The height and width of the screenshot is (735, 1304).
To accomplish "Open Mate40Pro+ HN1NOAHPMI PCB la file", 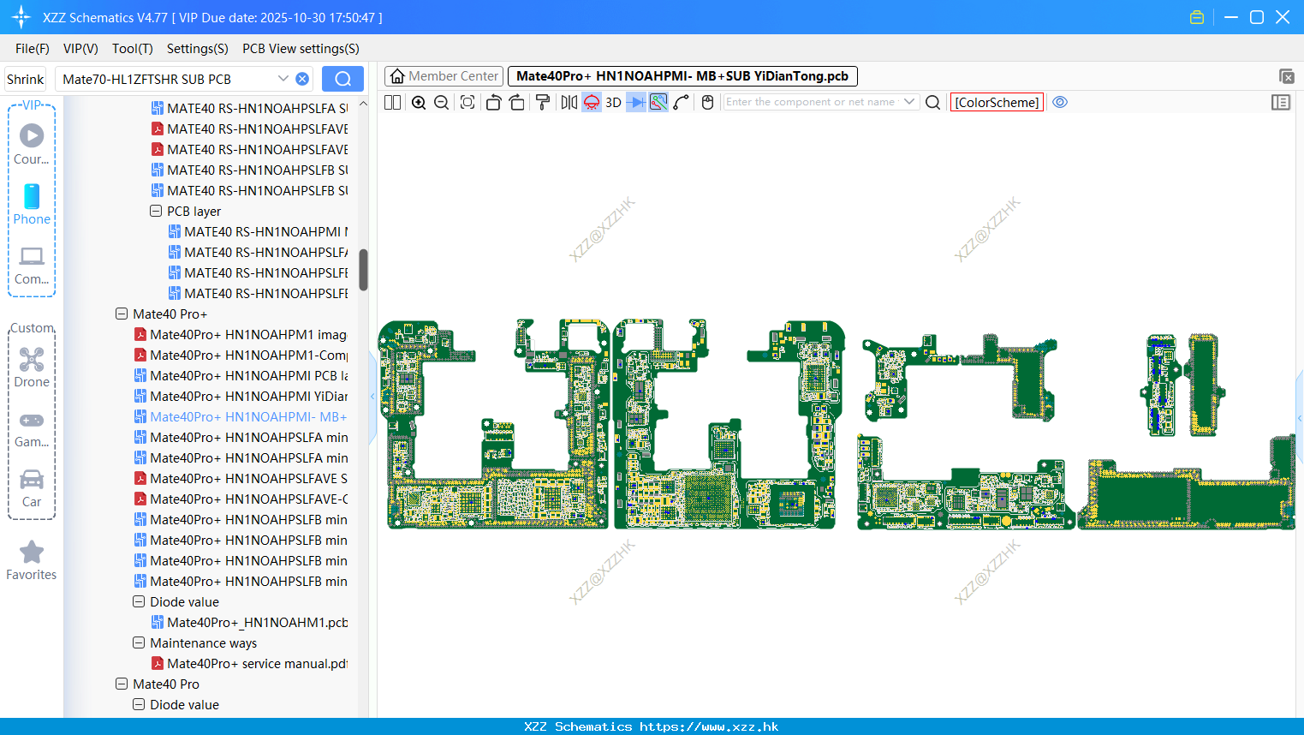I will click(x=241, y=375).
